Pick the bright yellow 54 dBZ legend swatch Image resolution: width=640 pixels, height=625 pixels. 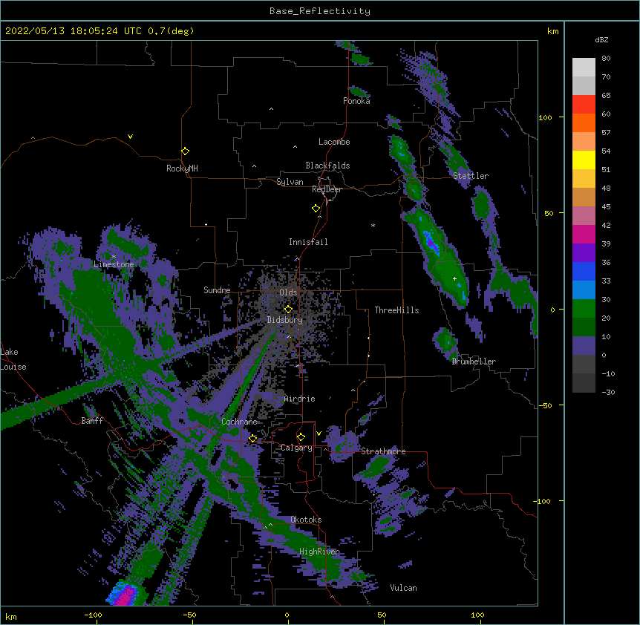(x=584, y=160)
